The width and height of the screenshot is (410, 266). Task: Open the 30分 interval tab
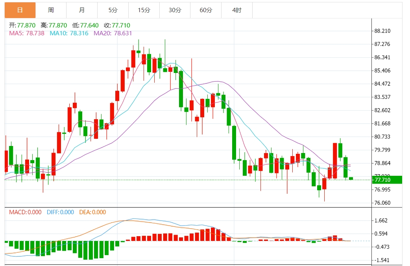[x=175, y=10]
